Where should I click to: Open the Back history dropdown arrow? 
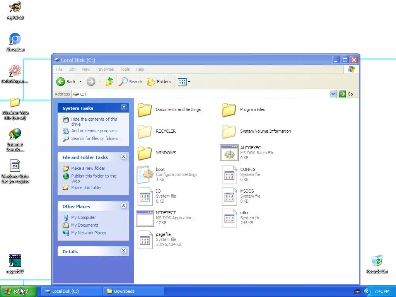point(80,82)
